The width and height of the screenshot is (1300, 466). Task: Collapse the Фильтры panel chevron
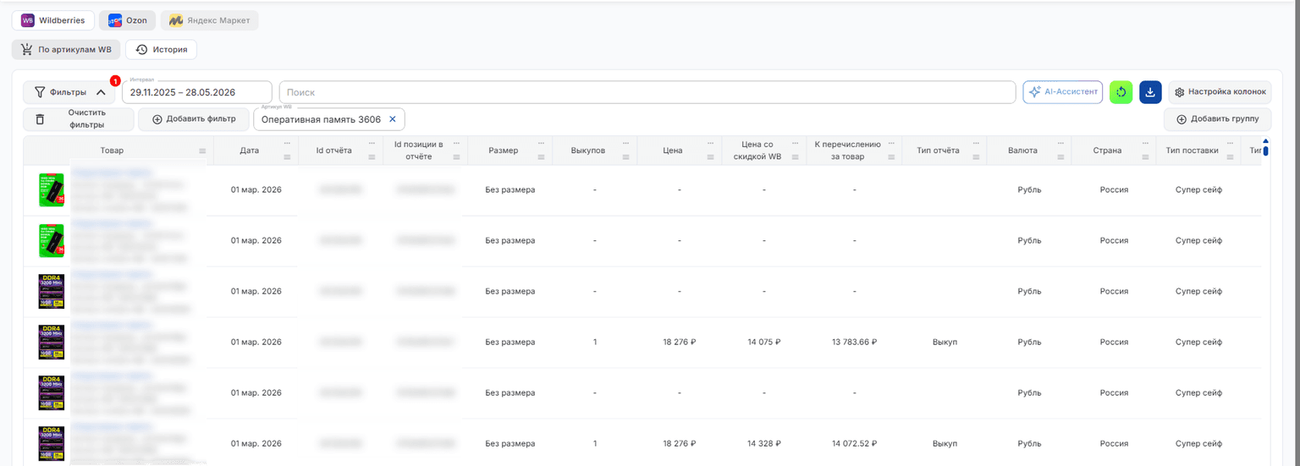101,92
